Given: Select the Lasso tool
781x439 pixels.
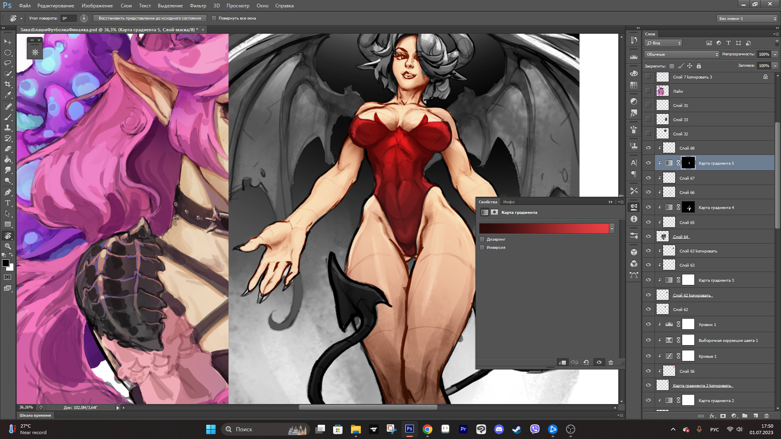Looking at the screenshot, I should (8, 63).
